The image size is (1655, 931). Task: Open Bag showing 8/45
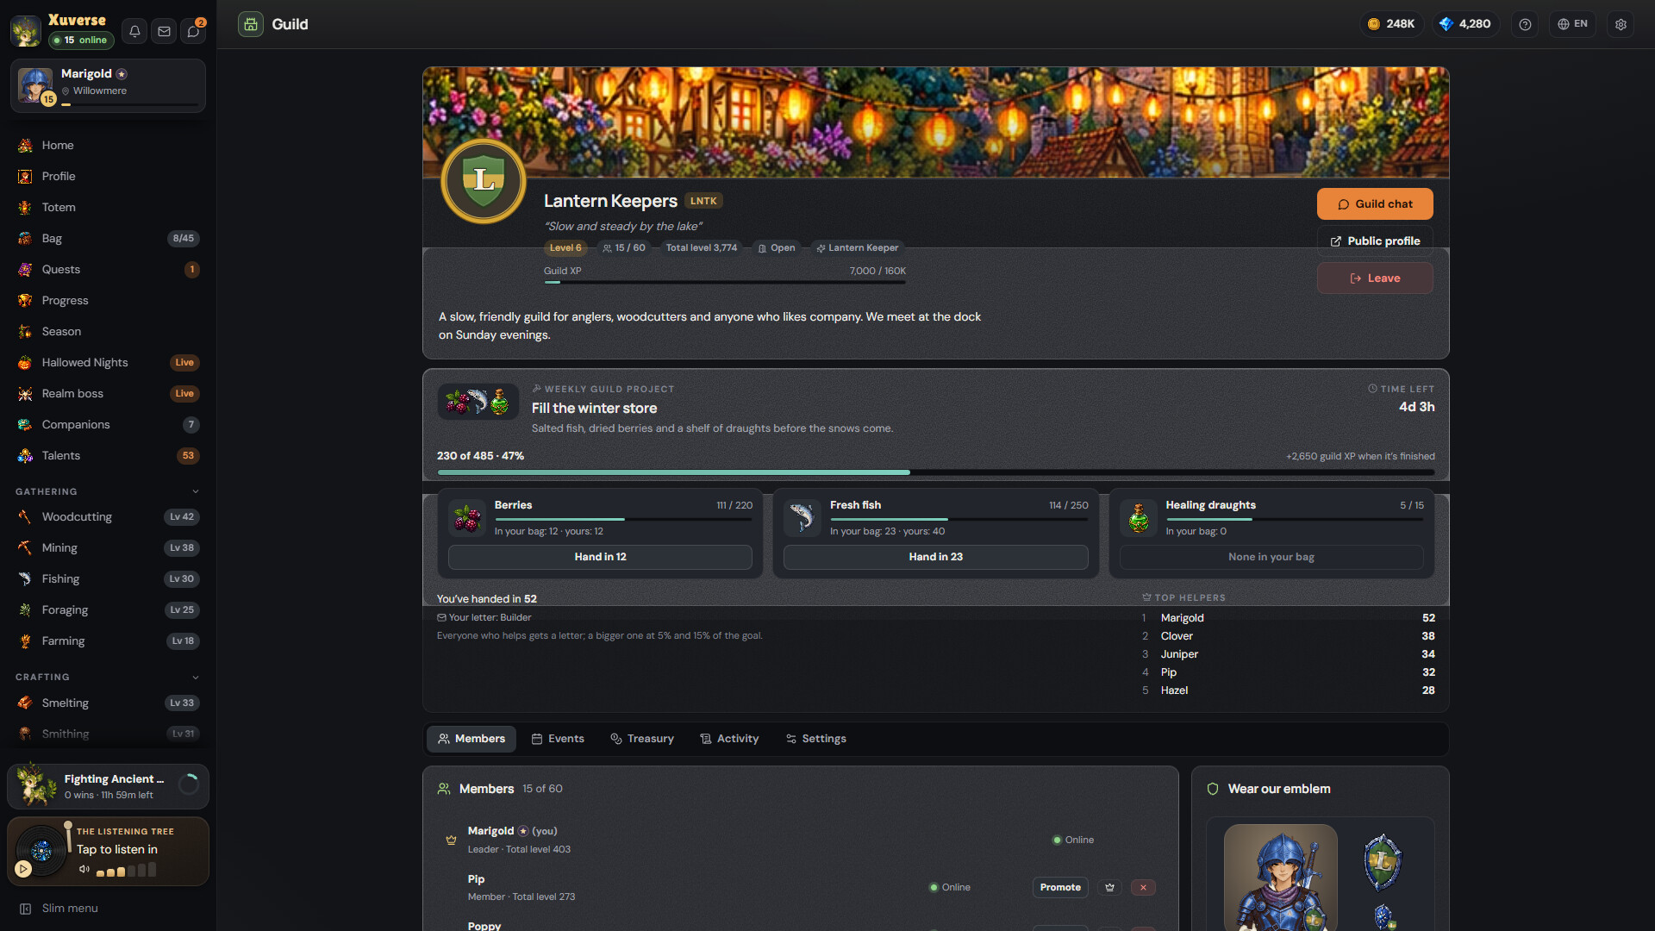pyautogui.click(x=108, y=239)
